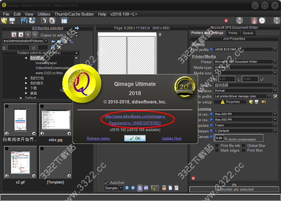Click the stacked pages icon in bottom toolbar
The height and width of the screenshot is (201, 281).
click(146, 188)
